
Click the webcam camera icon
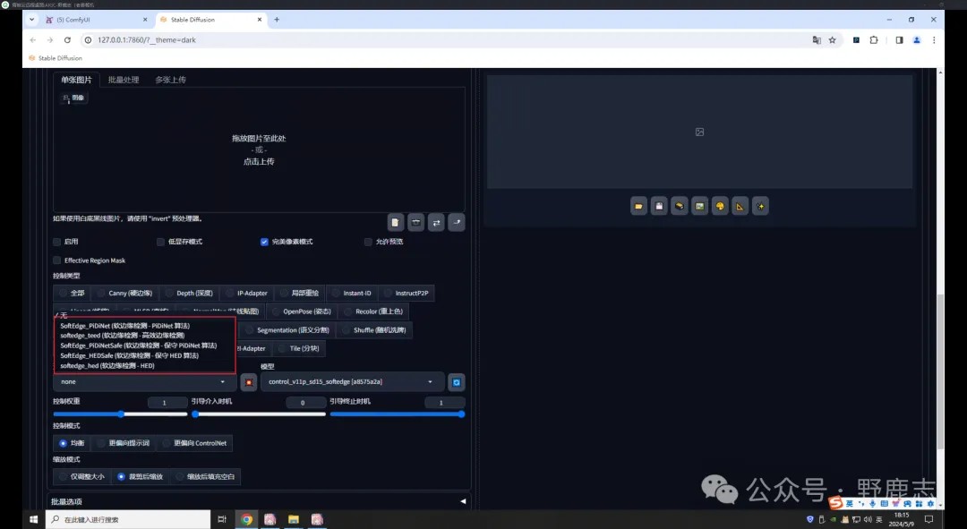pyautogui.click(x=415, y=223)
